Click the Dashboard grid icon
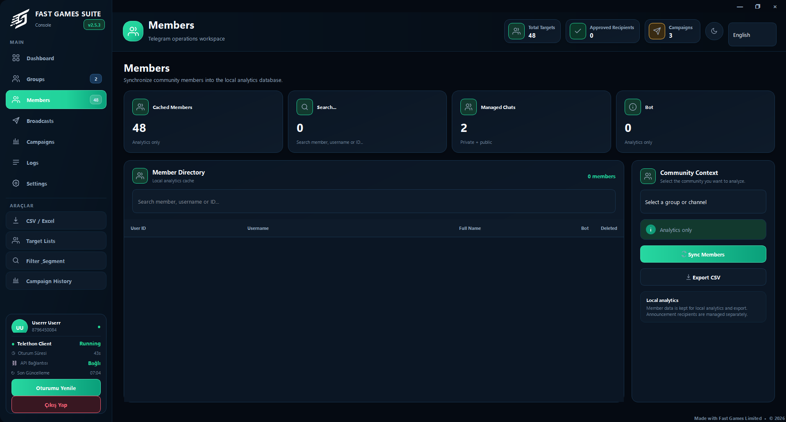 tap(16, 58)
